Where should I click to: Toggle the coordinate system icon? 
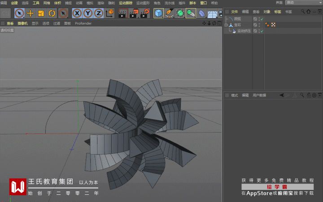(109, 13)
